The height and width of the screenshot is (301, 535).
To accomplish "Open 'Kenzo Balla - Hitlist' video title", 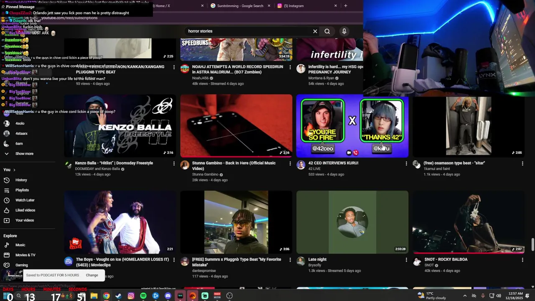I will pyautogui.click(x=114, y=163).
